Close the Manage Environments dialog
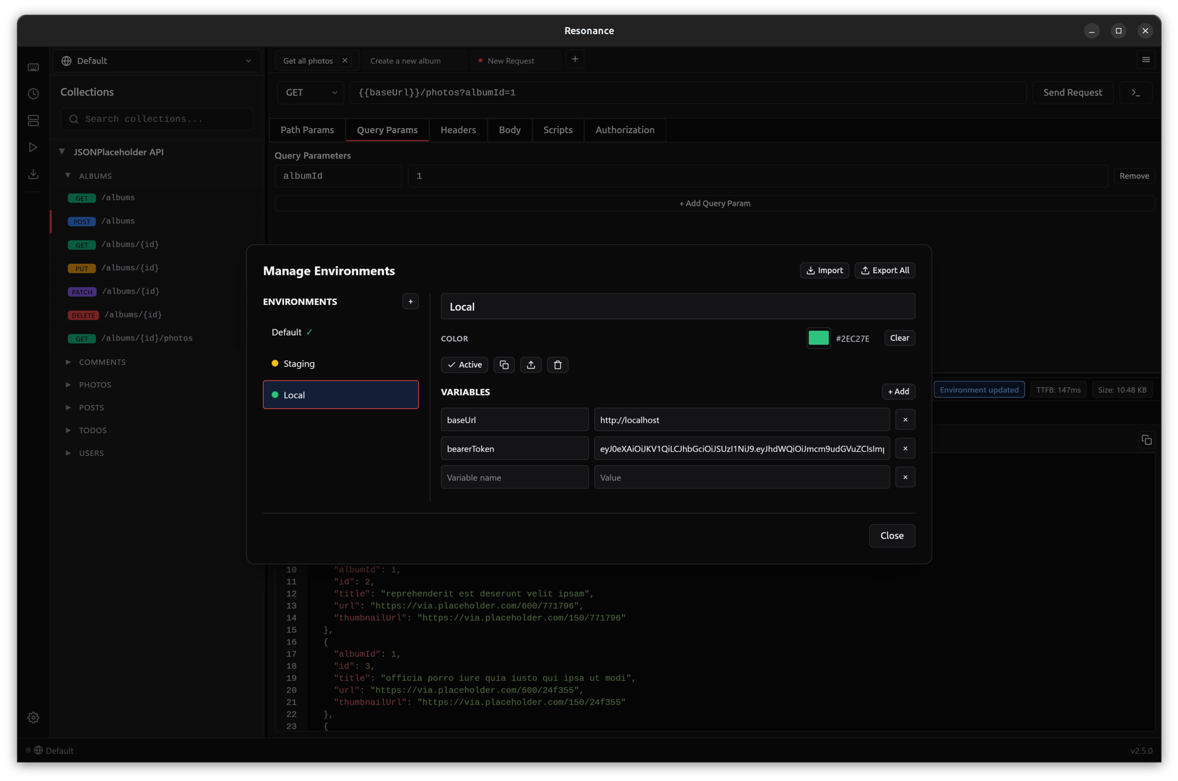The image size is (1178, 781). (x=892, y=535)
